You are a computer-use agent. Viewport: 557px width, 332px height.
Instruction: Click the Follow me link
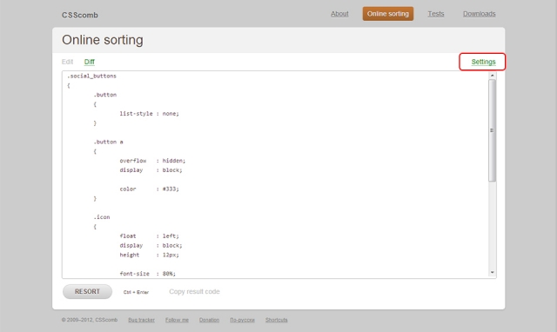pos(177,320)
